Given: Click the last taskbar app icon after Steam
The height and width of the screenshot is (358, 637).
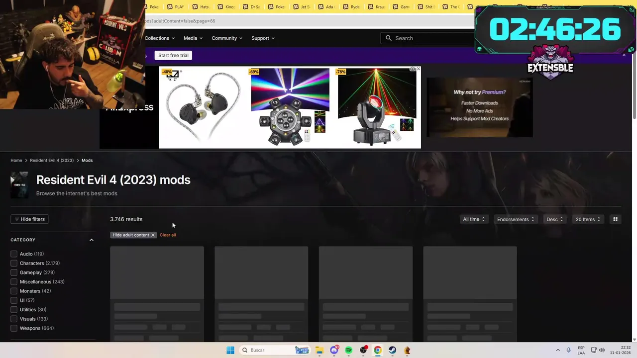Looking at the screenshot, I should [x=407, y=350].
